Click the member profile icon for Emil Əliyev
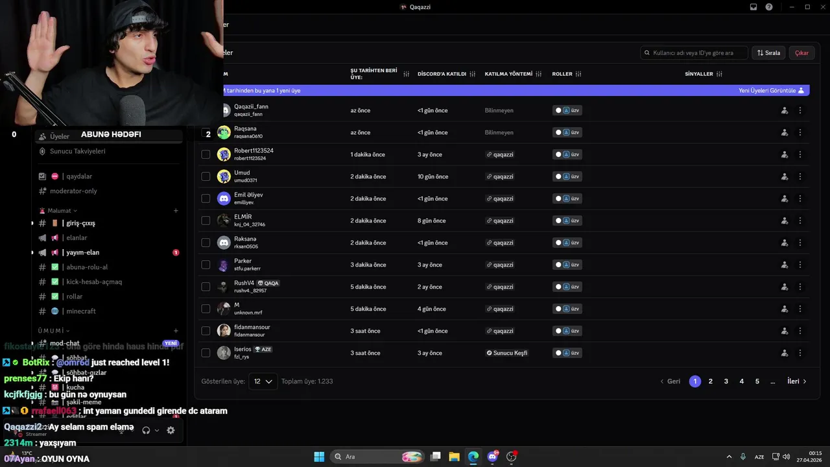This screenshot has width=830, height=467. (785, 198)
